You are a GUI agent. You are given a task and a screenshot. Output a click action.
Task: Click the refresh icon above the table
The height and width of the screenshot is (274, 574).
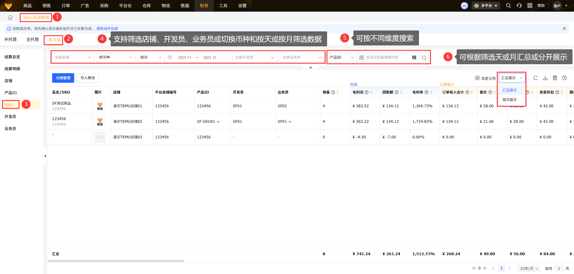[x=535, y=78]
